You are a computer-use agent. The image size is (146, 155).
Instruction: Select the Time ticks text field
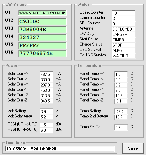[60, 149]
